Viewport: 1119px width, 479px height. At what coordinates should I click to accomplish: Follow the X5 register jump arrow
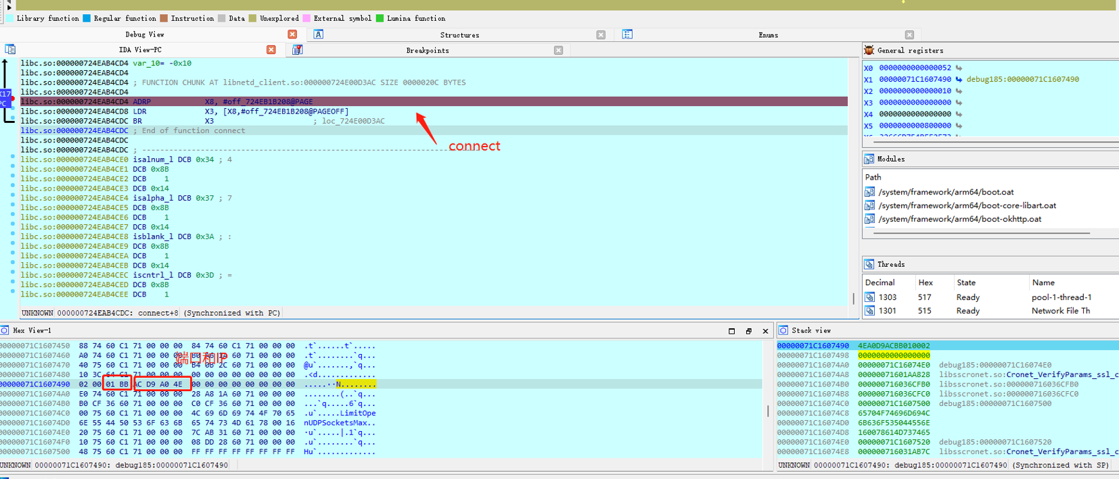(959, 126)
